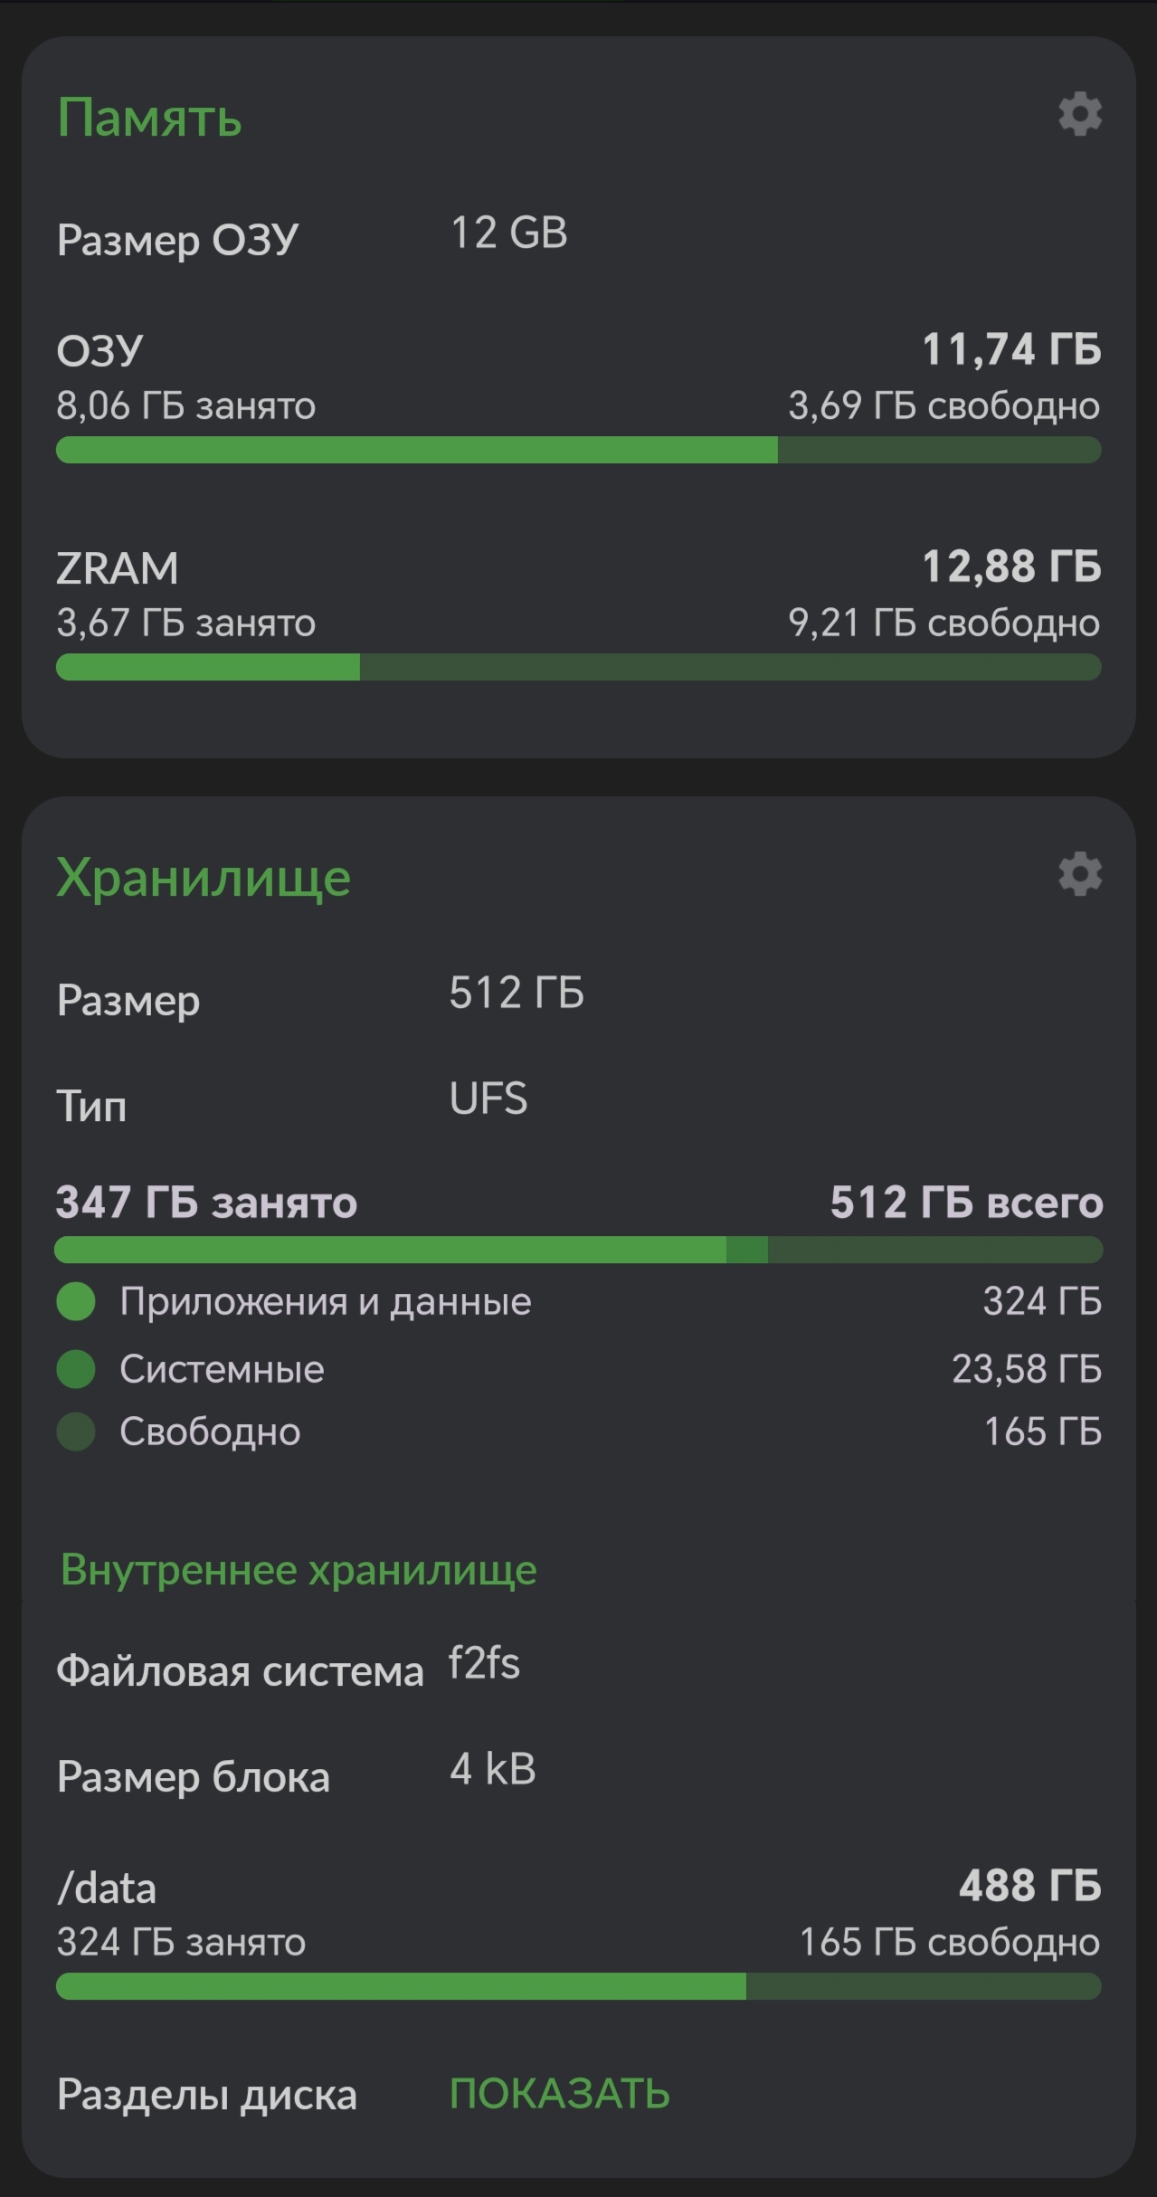Click the Разделы диска label

[207, 2096]
